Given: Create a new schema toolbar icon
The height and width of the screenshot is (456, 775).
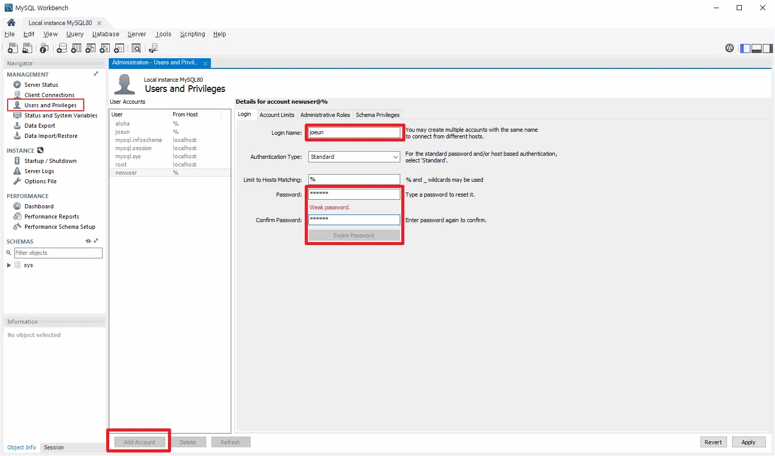Looking at the screenshot, I should 62,48.
